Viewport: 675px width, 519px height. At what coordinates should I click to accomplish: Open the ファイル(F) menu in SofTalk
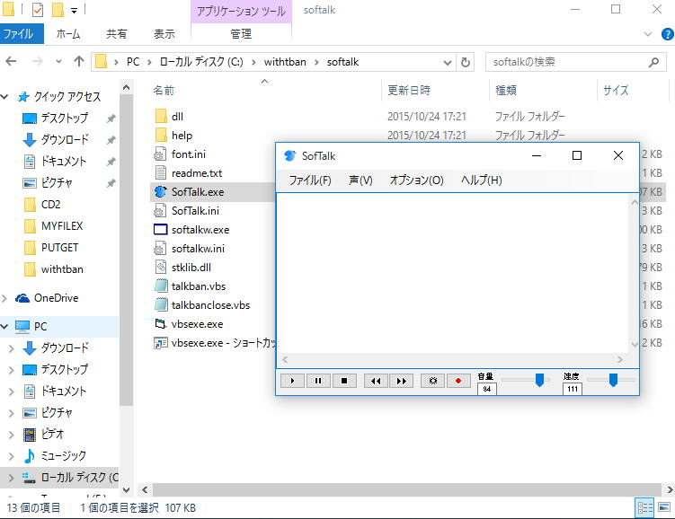coord(310,180)
